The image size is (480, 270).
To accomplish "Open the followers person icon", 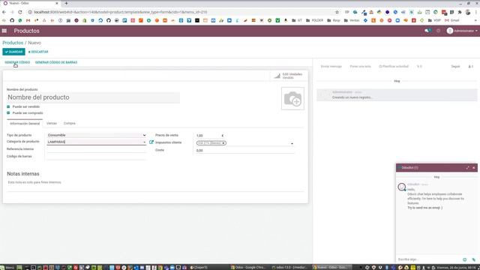I will click(471, 67).
